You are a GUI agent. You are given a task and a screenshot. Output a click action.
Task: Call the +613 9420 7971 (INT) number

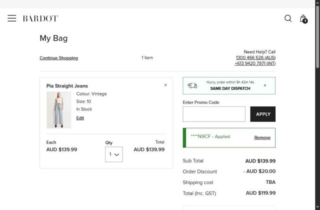[x=255, y=63]
